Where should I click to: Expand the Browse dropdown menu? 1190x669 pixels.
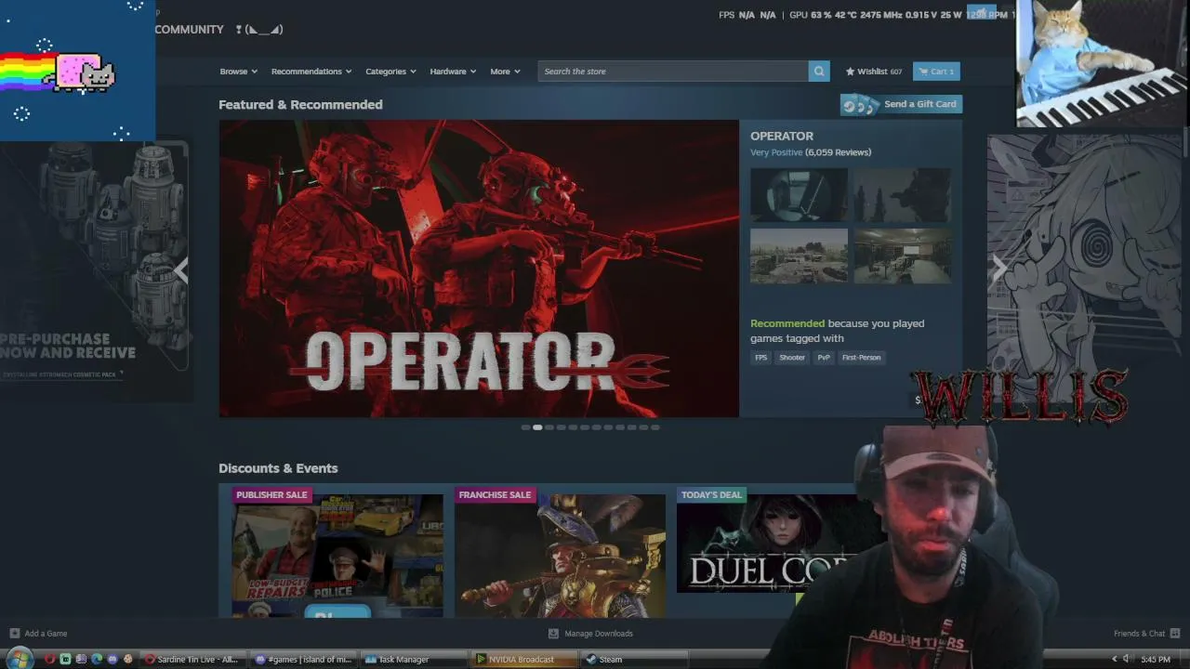[x=237, y=72]
